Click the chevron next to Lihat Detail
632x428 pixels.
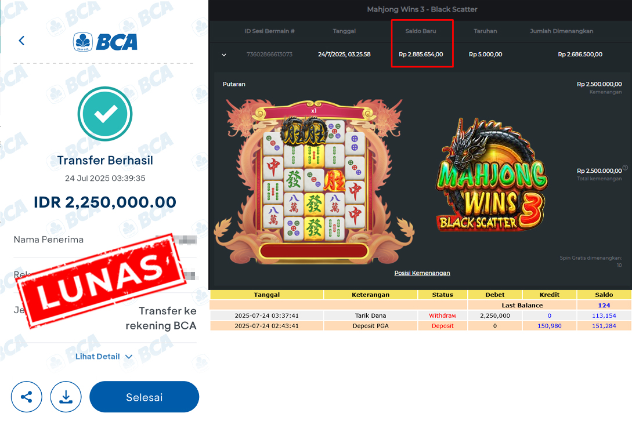129,357
